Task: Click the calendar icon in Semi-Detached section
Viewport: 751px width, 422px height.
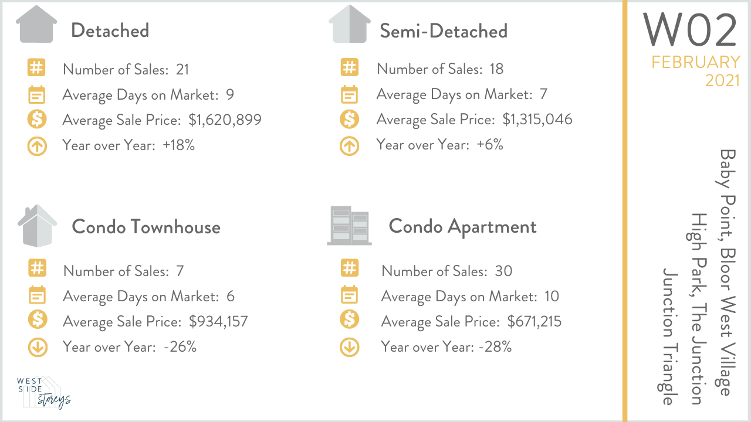Action: pos(349,94)
